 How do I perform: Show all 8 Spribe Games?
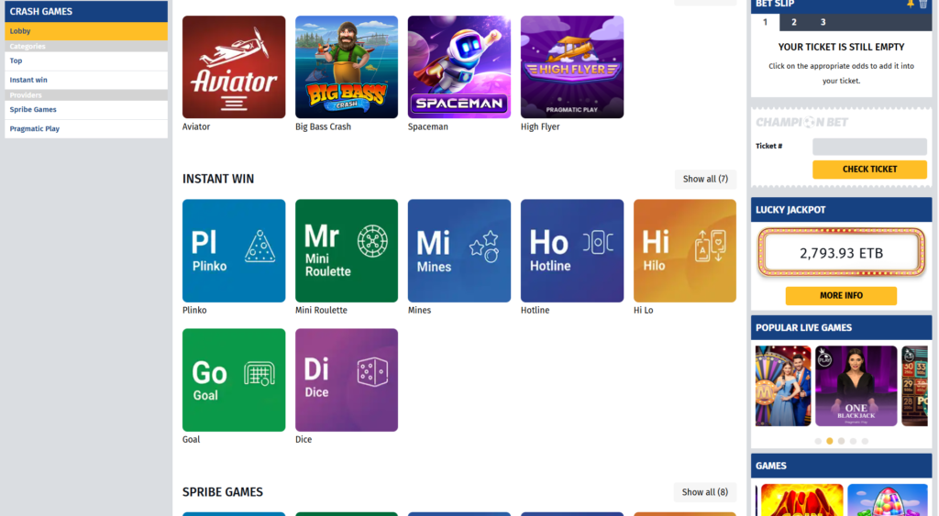(x=705, y=492)
